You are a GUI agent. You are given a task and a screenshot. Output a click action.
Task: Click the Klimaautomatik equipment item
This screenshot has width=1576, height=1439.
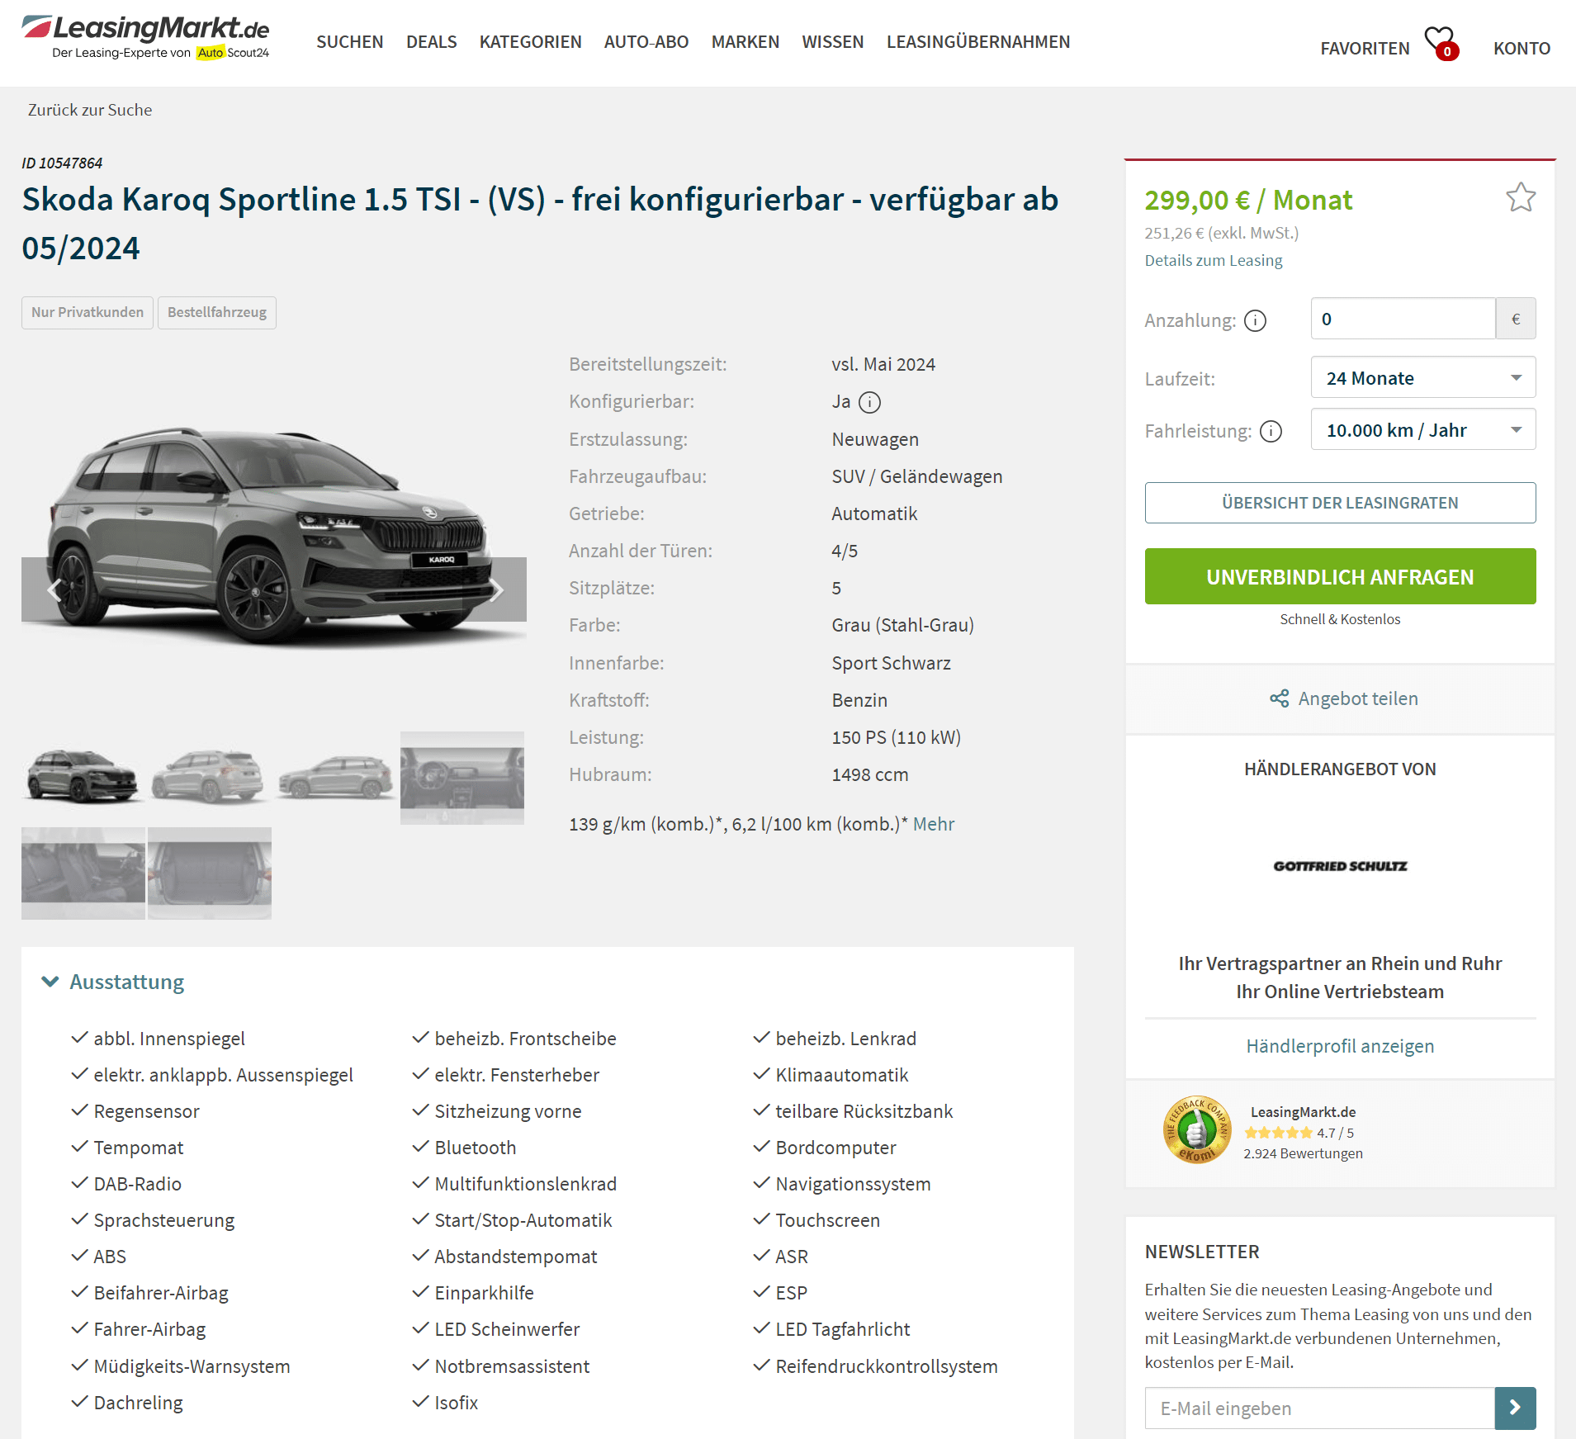click(x=842, y=1075)
